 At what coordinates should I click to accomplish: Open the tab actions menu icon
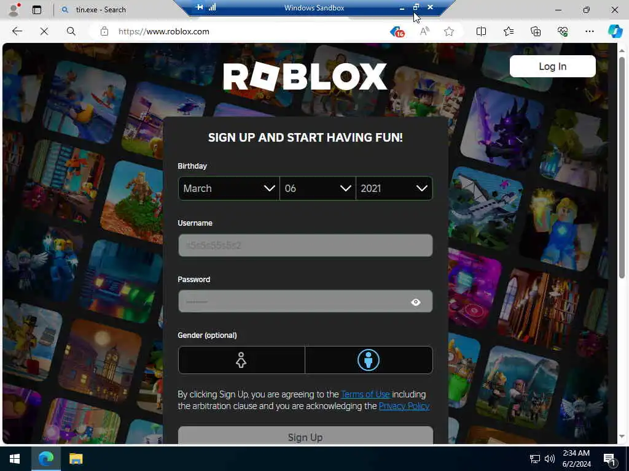pyautogui.click(x=37, y=10)
